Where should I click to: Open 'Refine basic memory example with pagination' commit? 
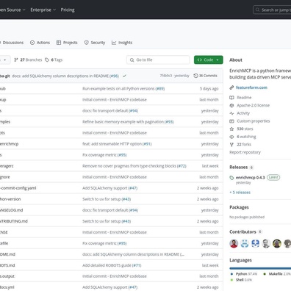click(x=123, y=122)
